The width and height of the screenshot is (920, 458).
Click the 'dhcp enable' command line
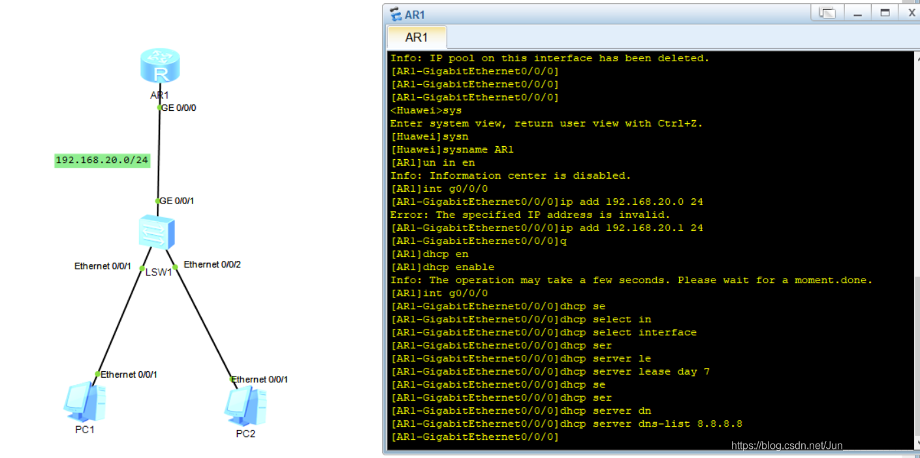(442, 267)
